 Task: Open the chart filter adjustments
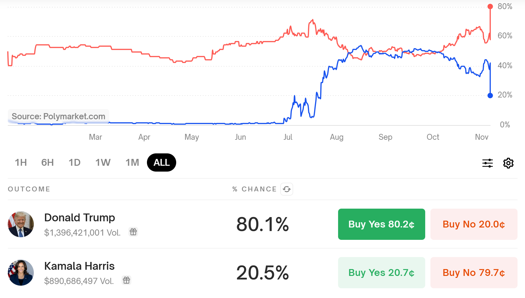point(487,163)
